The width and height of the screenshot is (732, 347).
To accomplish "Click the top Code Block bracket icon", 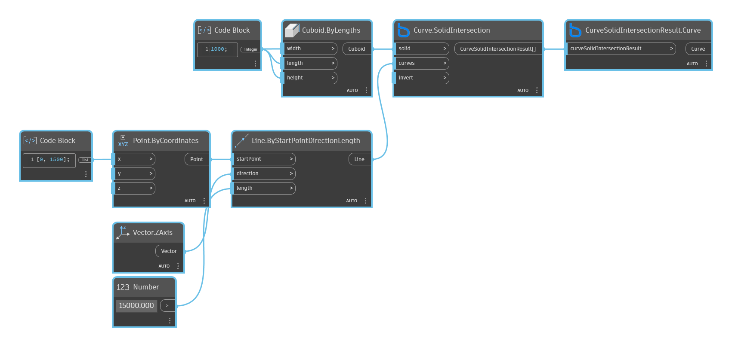I will [204, 30].
